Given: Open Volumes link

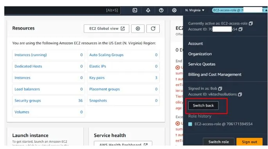Looking at the screenshot, I should pos(22,112).
